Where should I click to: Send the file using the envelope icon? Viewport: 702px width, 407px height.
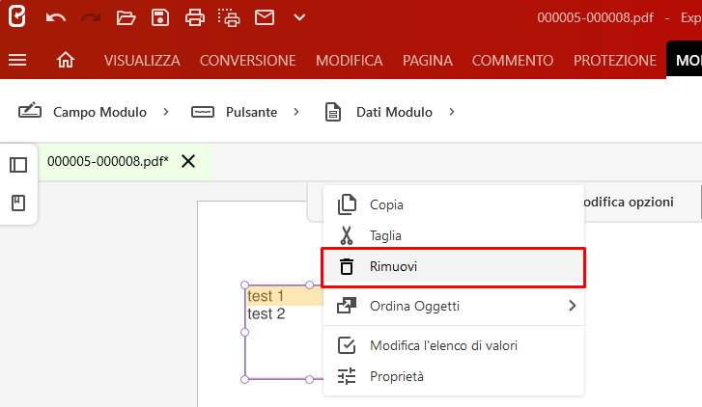265,18
